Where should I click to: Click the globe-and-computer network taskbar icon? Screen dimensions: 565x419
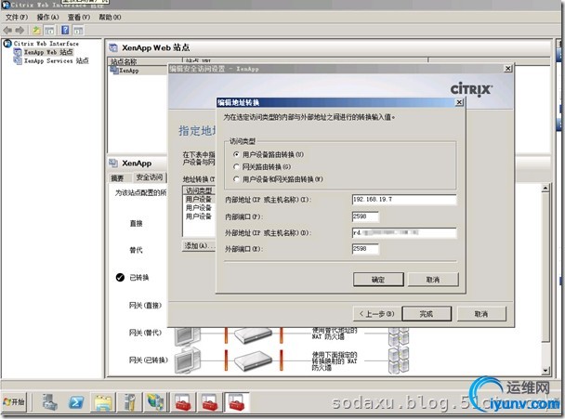point(156,402)
